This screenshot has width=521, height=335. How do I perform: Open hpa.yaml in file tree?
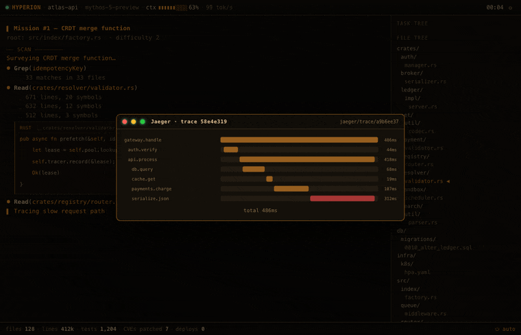417,272
